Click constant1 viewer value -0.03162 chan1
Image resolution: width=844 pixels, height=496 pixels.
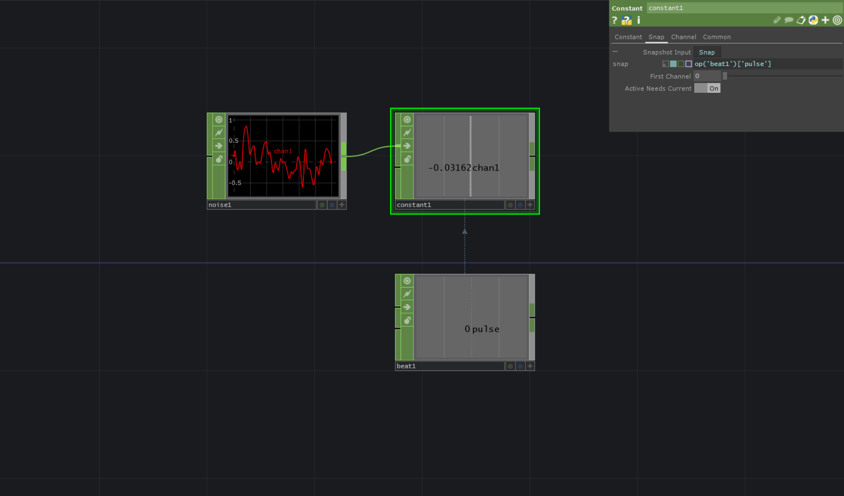click(464, 168)
